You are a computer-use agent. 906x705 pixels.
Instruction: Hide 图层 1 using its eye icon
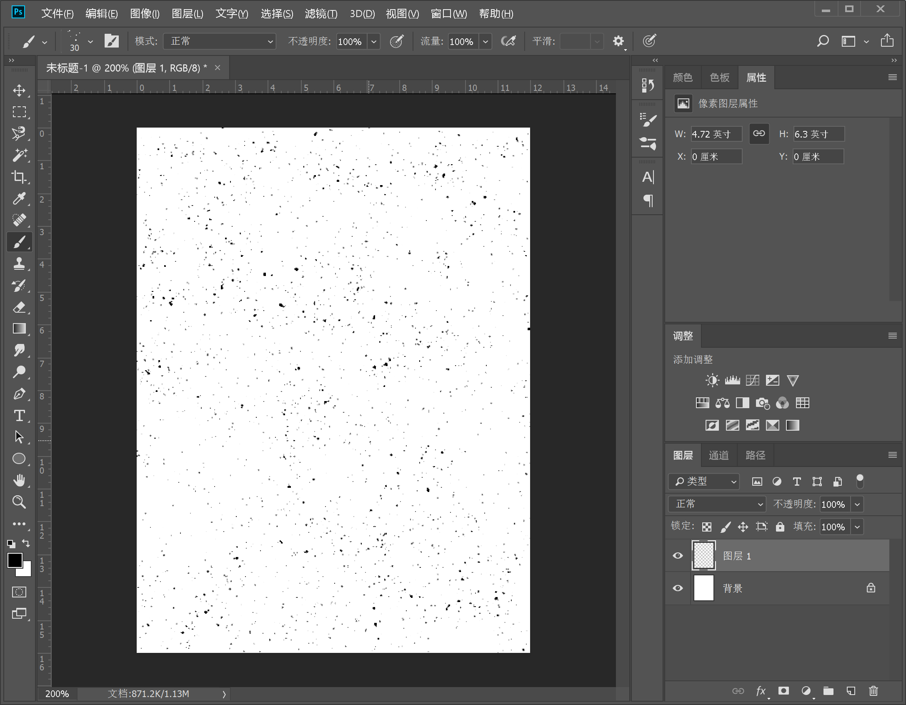coord(678,556)
